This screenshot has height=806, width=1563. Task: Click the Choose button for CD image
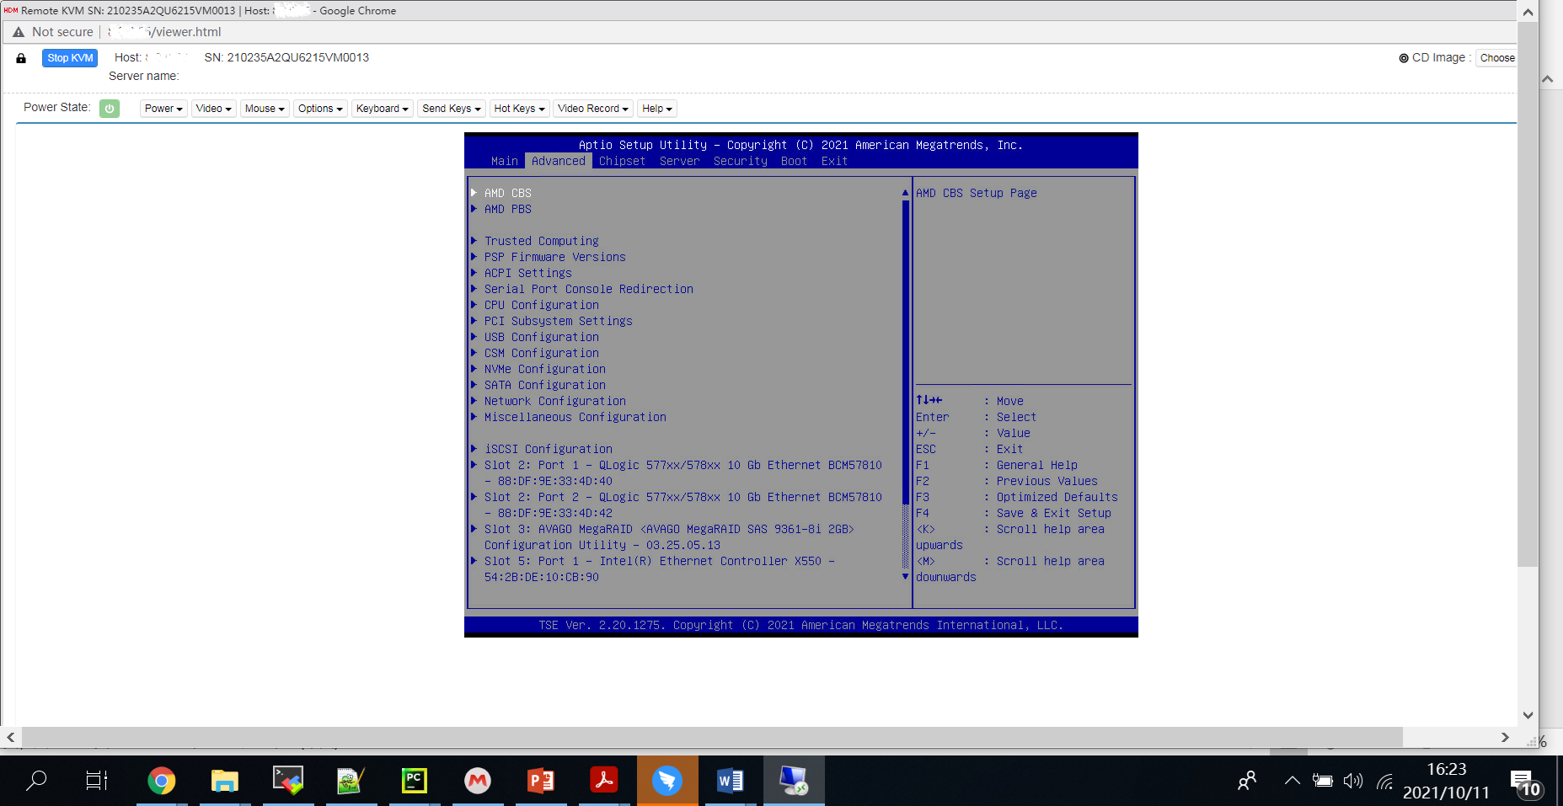(x=1496, y=58)
